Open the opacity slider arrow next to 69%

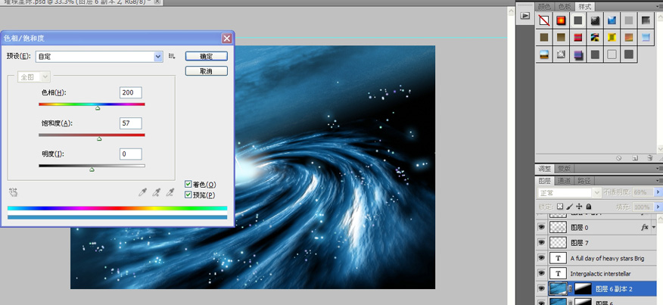click(x=658, y=192)
